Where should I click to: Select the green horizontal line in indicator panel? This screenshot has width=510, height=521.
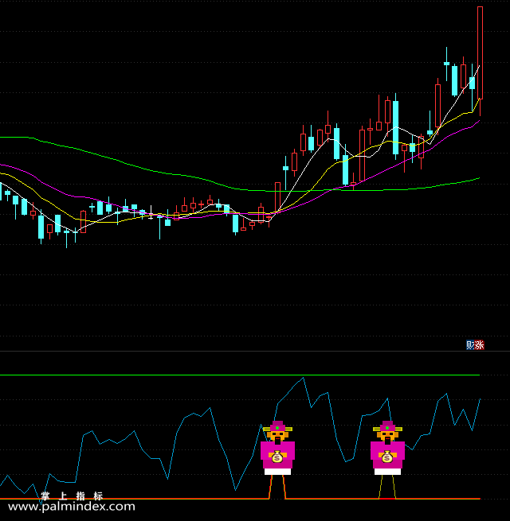[240, 375]
